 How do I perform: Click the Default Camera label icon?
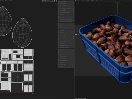click(x=124, y=3)
